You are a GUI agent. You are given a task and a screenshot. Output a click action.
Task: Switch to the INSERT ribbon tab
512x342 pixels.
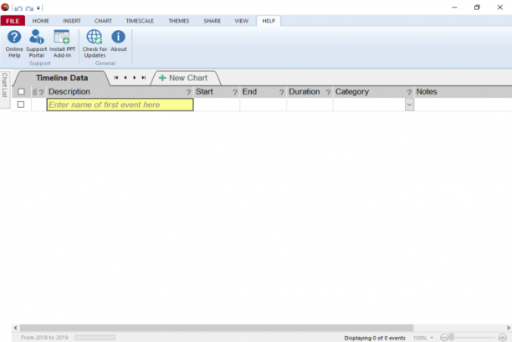click(71, 21)
